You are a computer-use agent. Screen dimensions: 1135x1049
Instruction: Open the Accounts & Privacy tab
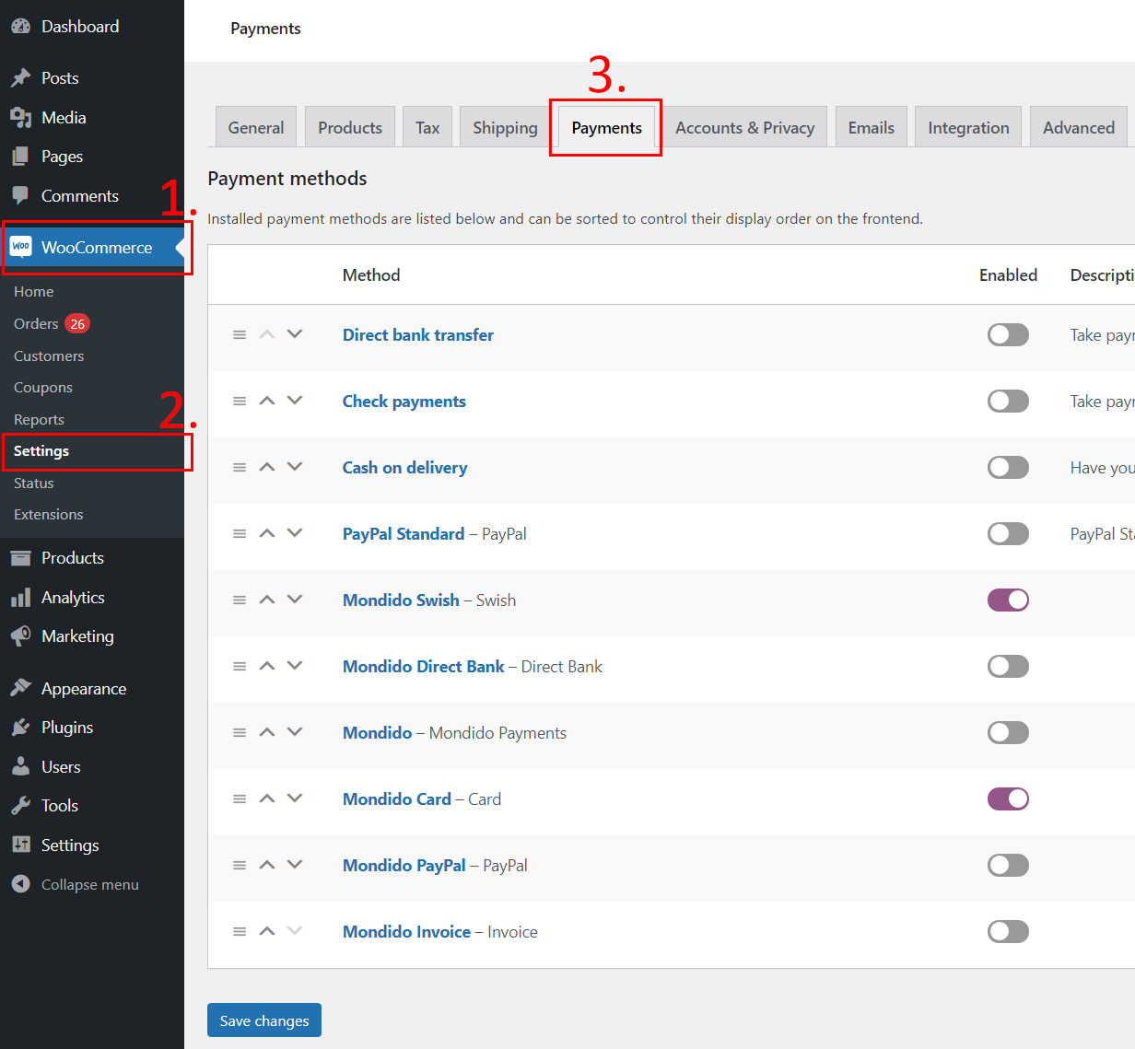pyautogui.click(x=745, y=127)
